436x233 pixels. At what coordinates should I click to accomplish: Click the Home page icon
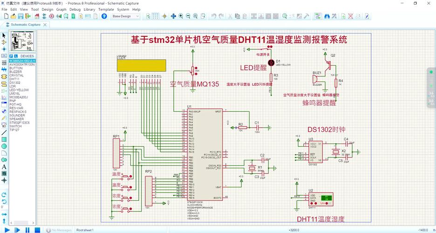(36, 16)
